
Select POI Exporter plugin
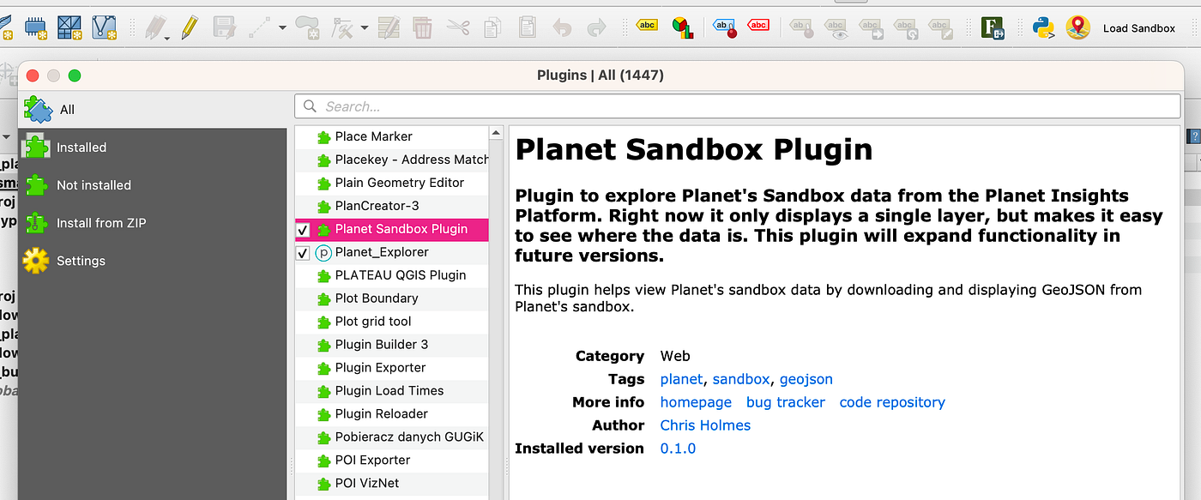(392, 461)
